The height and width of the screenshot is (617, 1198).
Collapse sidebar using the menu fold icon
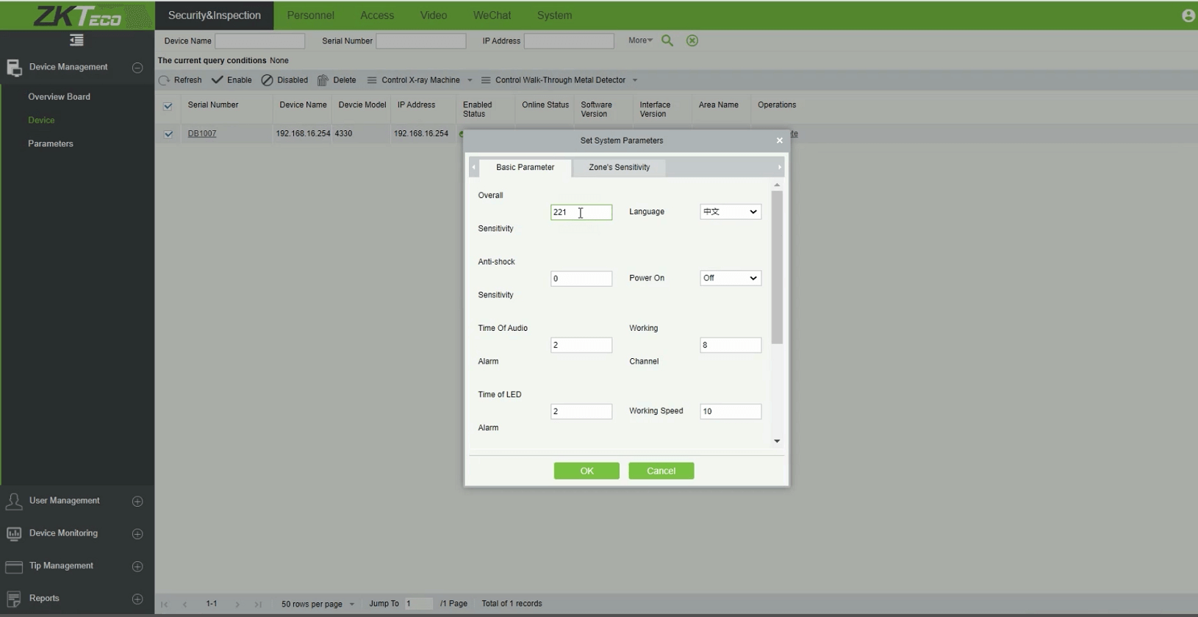pos(76,40)
